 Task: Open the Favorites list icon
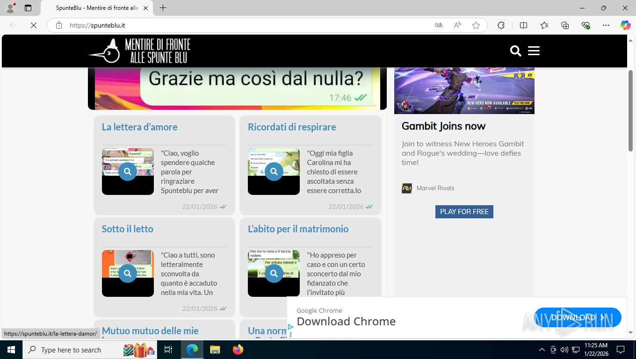tap(544, 25)
